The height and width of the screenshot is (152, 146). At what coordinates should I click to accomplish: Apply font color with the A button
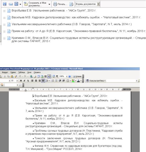pyautogui.click(x=78, y=81)
